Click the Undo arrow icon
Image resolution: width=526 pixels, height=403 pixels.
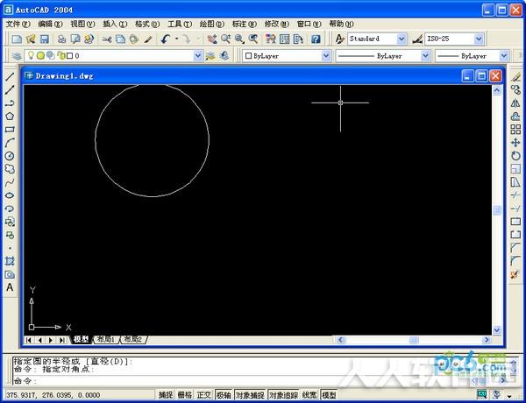165,39
